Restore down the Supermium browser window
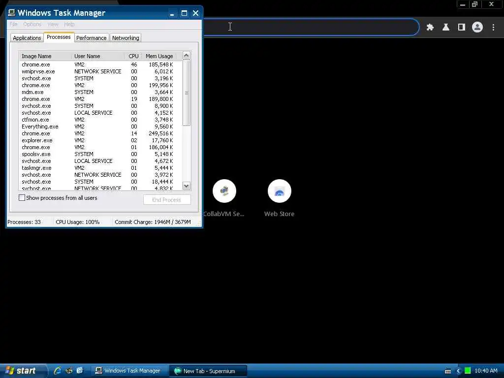504x378 pixels. pos(475,4)
